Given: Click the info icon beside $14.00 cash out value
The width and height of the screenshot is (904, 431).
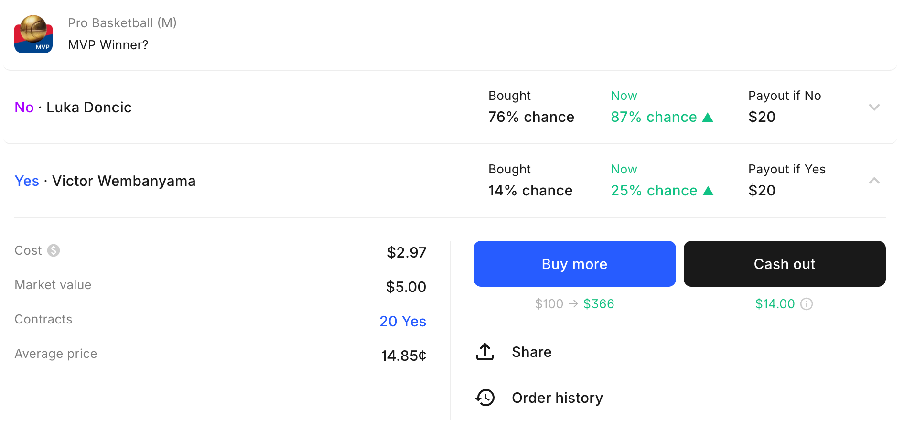Looking at the screenshot, I should point(807,304).
